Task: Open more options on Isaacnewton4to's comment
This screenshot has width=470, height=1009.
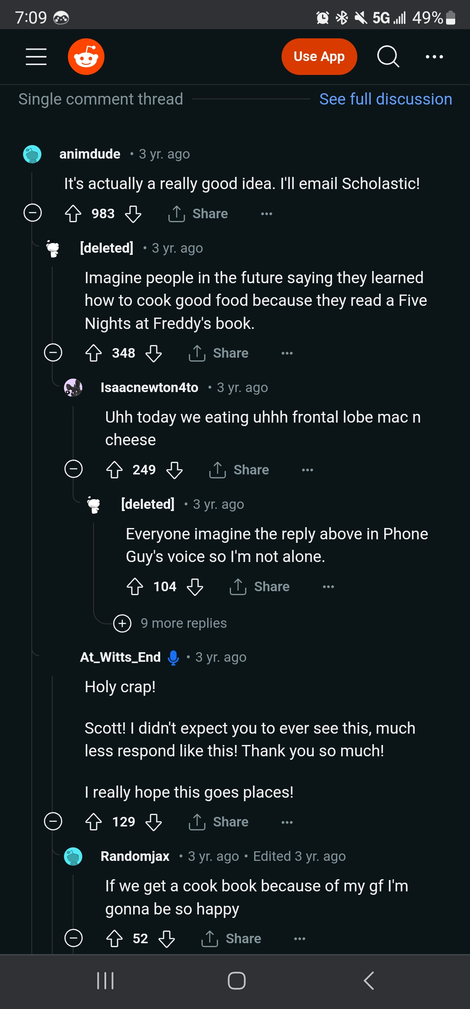Action: [308, 470]
